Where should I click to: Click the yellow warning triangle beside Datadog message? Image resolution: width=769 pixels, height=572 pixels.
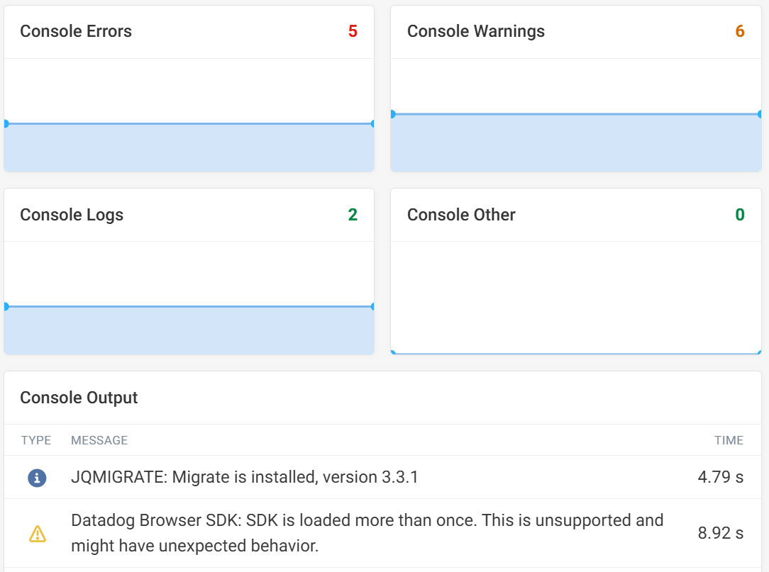(38, 534)
